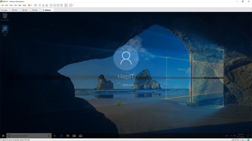Pause the virtual machine with the orange Suspend button
The height and width of the screenshot is (141, 252).
(x=29, y=5)
